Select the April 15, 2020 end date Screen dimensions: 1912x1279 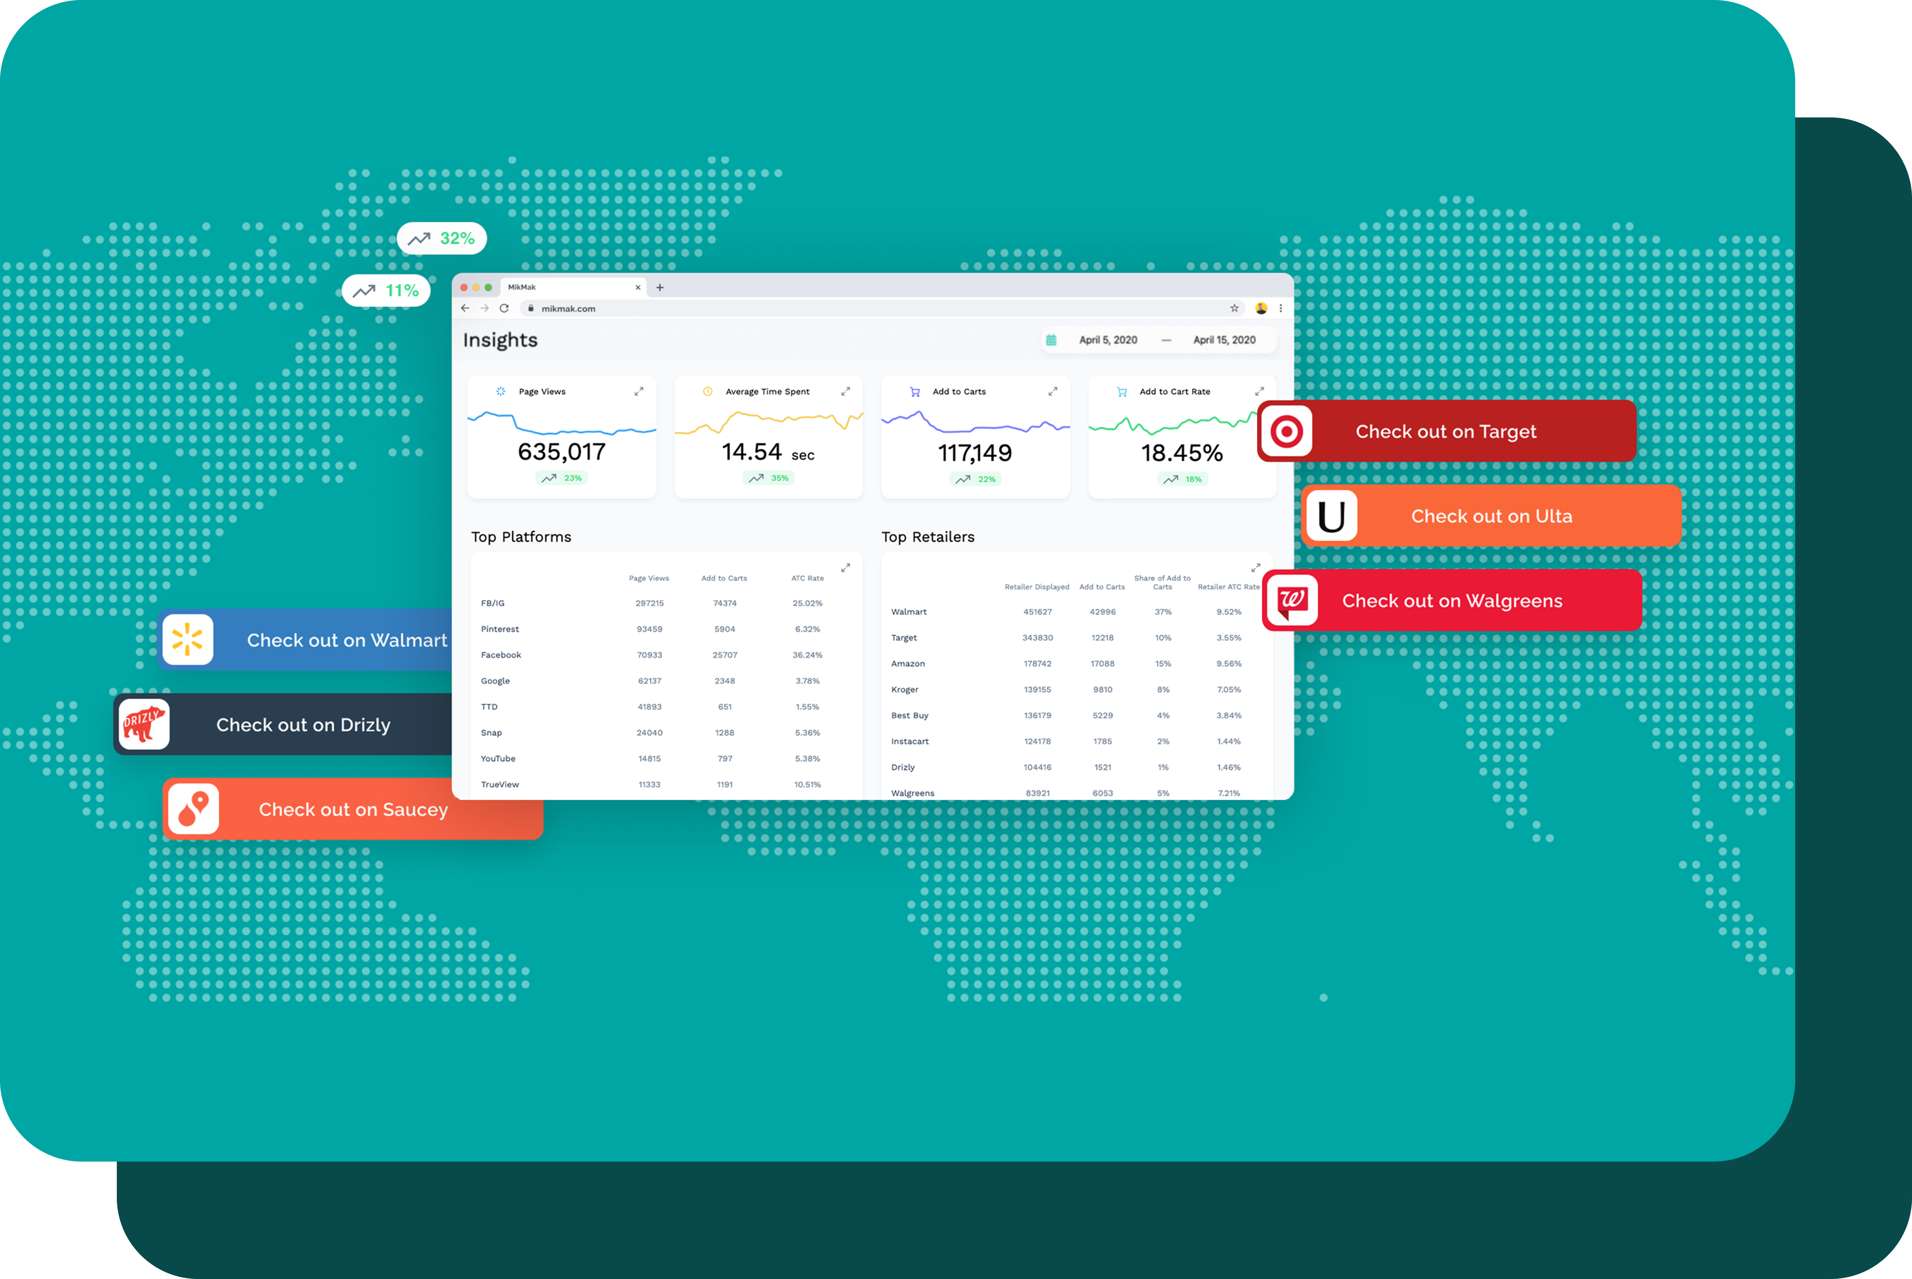pos(1224,340)
